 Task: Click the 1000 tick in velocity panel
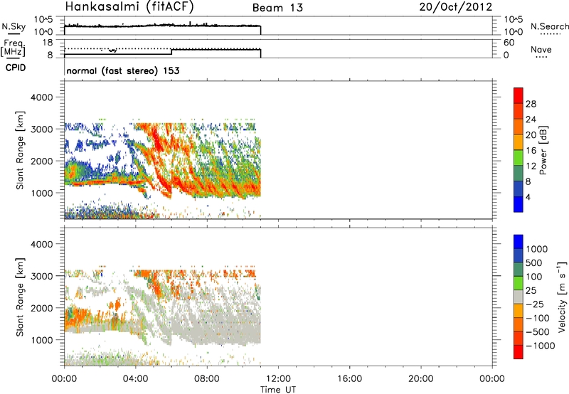[x=41, y=340]
